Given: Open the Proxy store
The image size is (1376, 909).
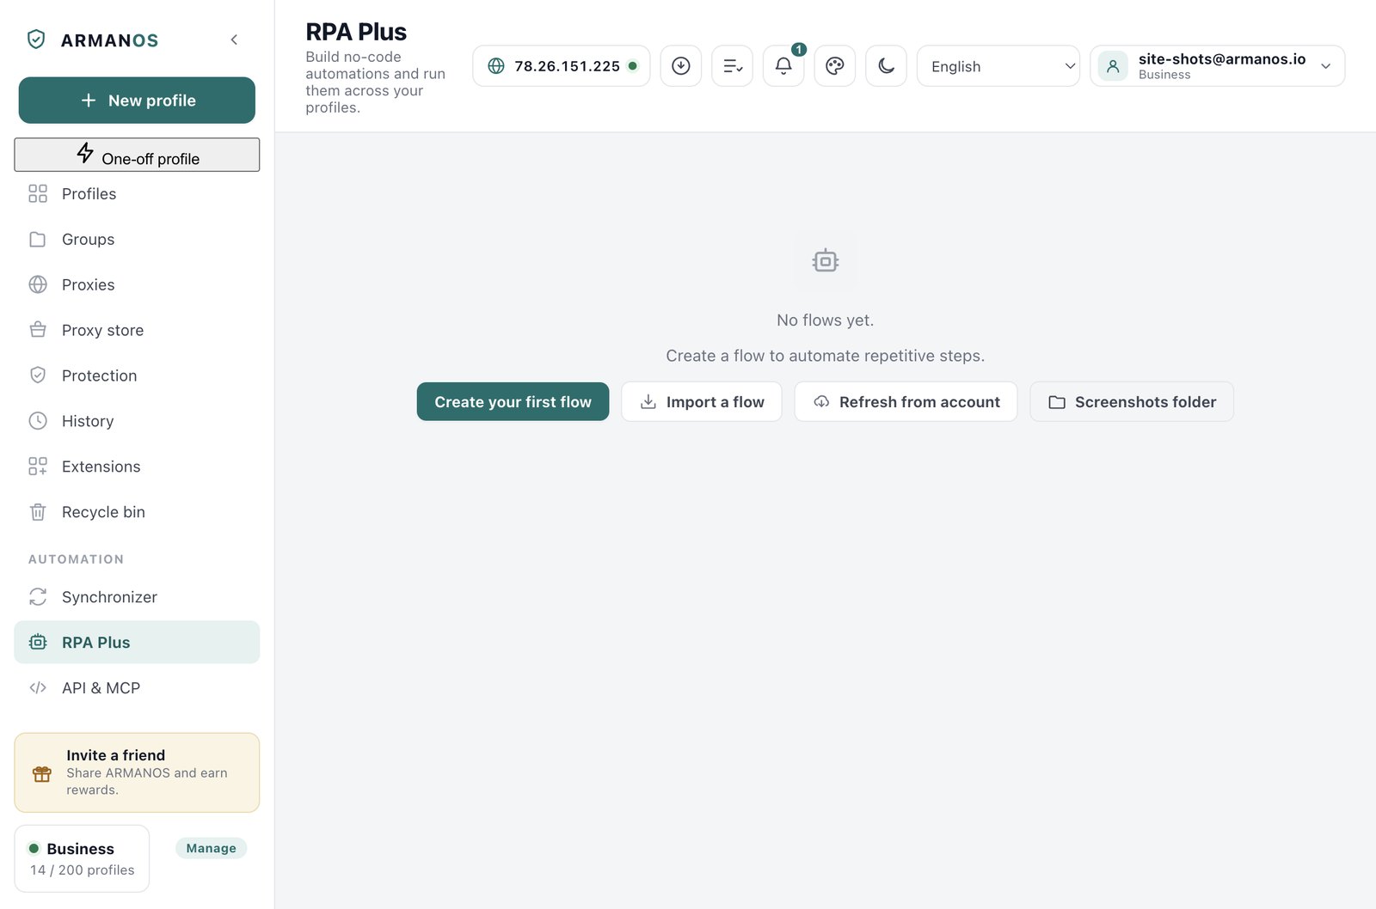Looking at the screenshot, I should tap(137, 331).
